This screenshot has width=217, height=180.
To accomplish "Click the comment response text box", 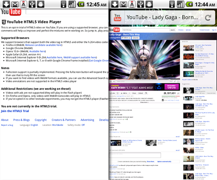I will tap(135, 155).
